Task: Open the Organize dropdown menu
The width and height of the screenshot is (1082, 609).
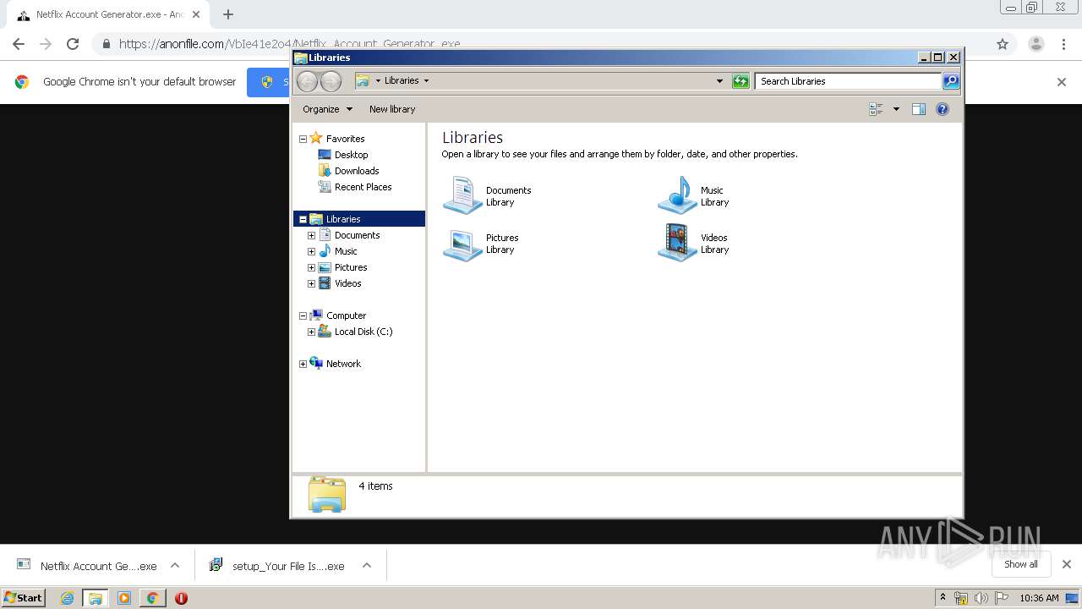Action: [x=327, y=109]
